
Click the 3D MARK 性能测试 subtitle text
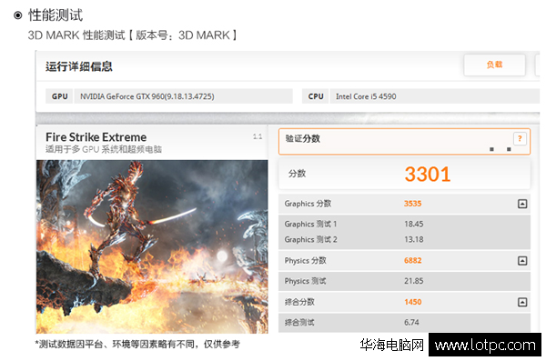[x=132, y=35]
